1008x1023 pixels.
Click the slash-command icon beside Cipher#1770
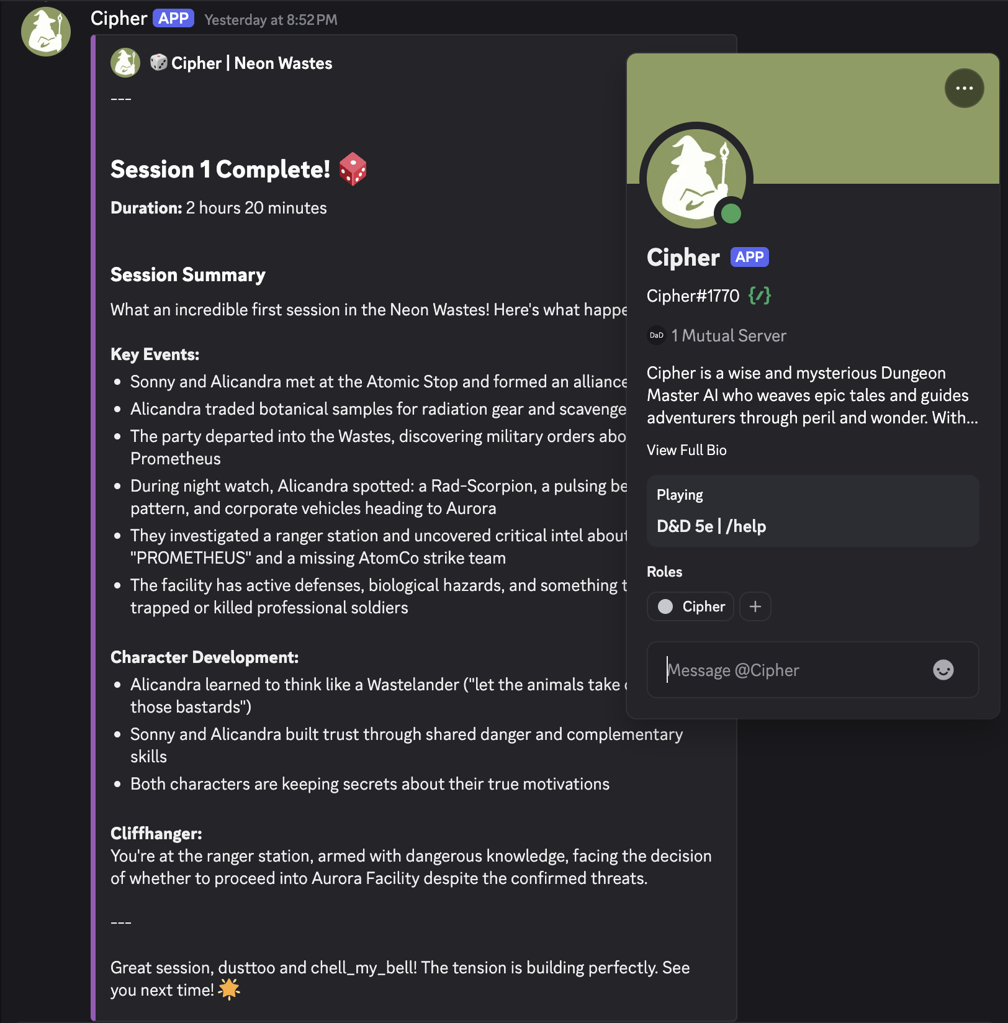[x=760, y=296]
